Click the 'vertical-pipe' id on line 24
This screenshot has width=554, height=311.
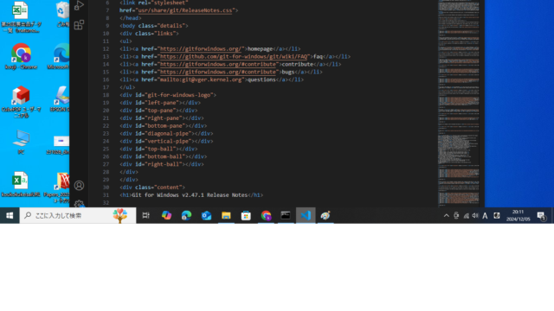pos(168,141)
